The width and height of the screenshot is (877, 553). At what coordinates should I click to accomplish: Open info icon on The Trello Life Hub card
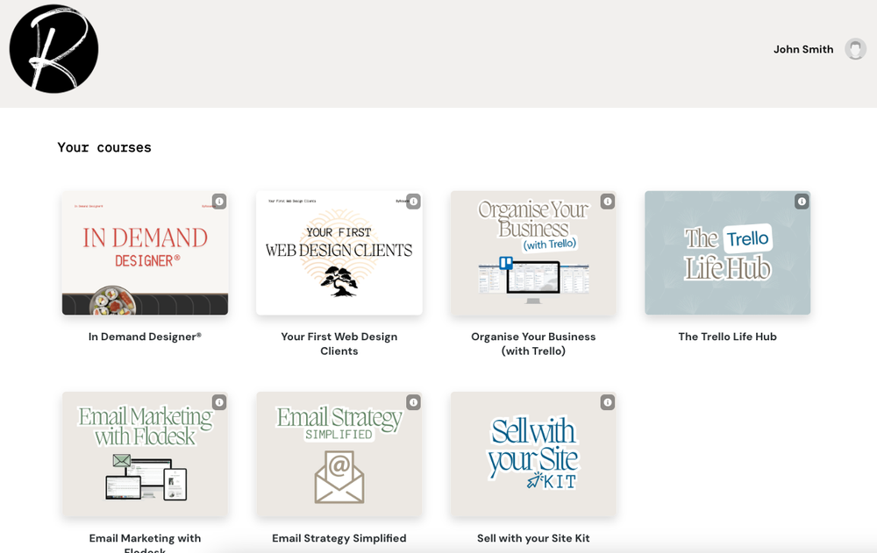[802, 202]
